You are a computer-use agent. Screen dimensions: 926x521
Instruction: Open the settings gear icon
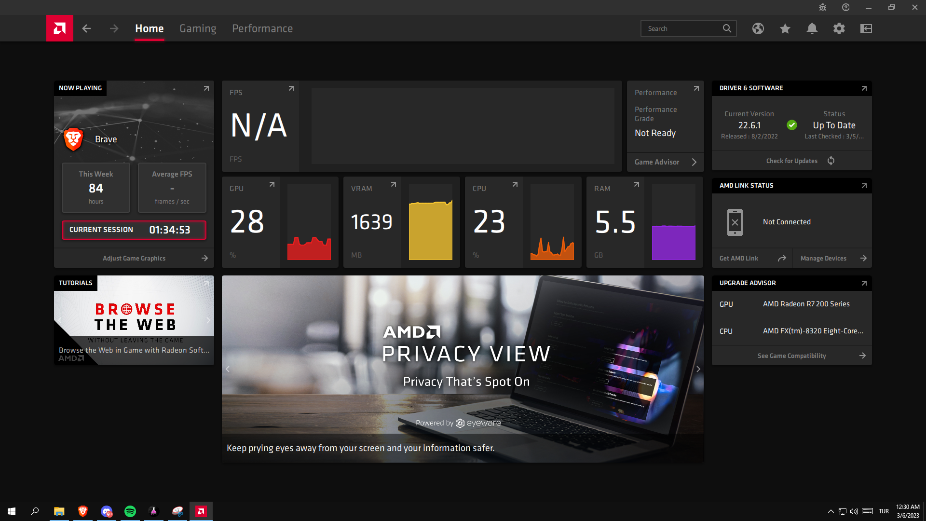pos(839,28)
